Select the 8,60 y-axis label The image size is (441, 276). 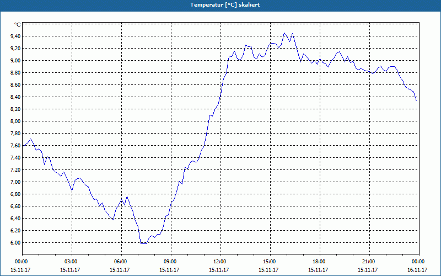[x=15, y=85]
